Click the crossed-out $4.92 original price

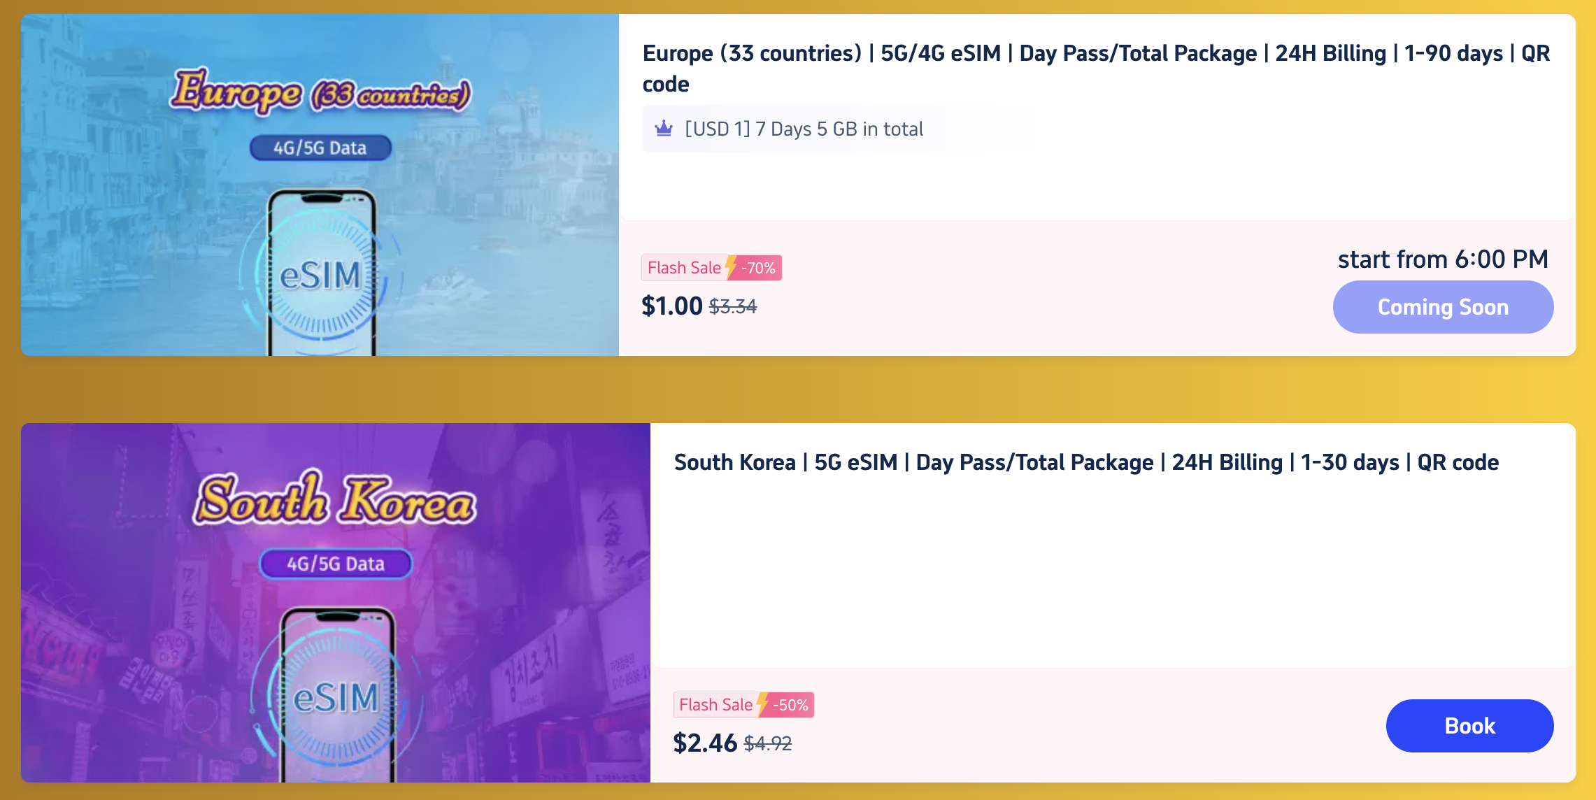[767, 743]
